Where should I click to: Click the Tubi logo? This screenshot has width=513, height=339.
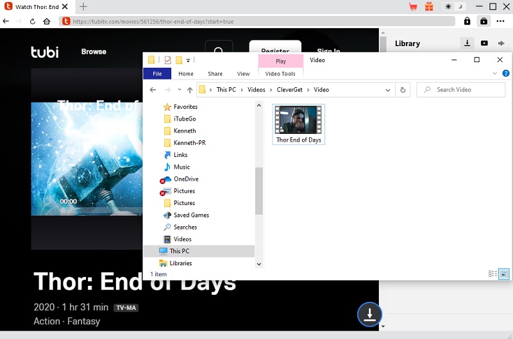(x=45, y=52)
